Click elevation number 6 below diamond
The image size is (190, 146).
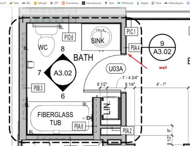coord(63,96)
